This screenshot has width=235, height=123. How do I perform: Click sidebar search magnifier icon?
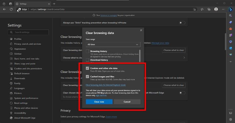231,16
